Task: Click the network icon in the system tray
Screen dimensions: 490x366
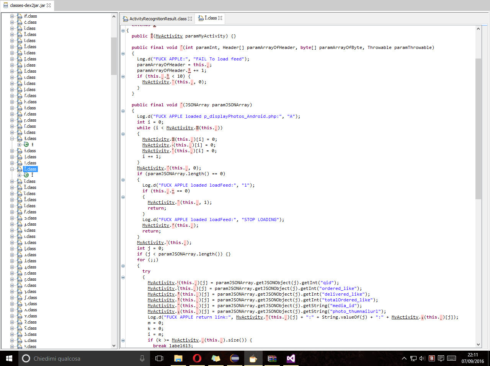Action: coord(413,358)
